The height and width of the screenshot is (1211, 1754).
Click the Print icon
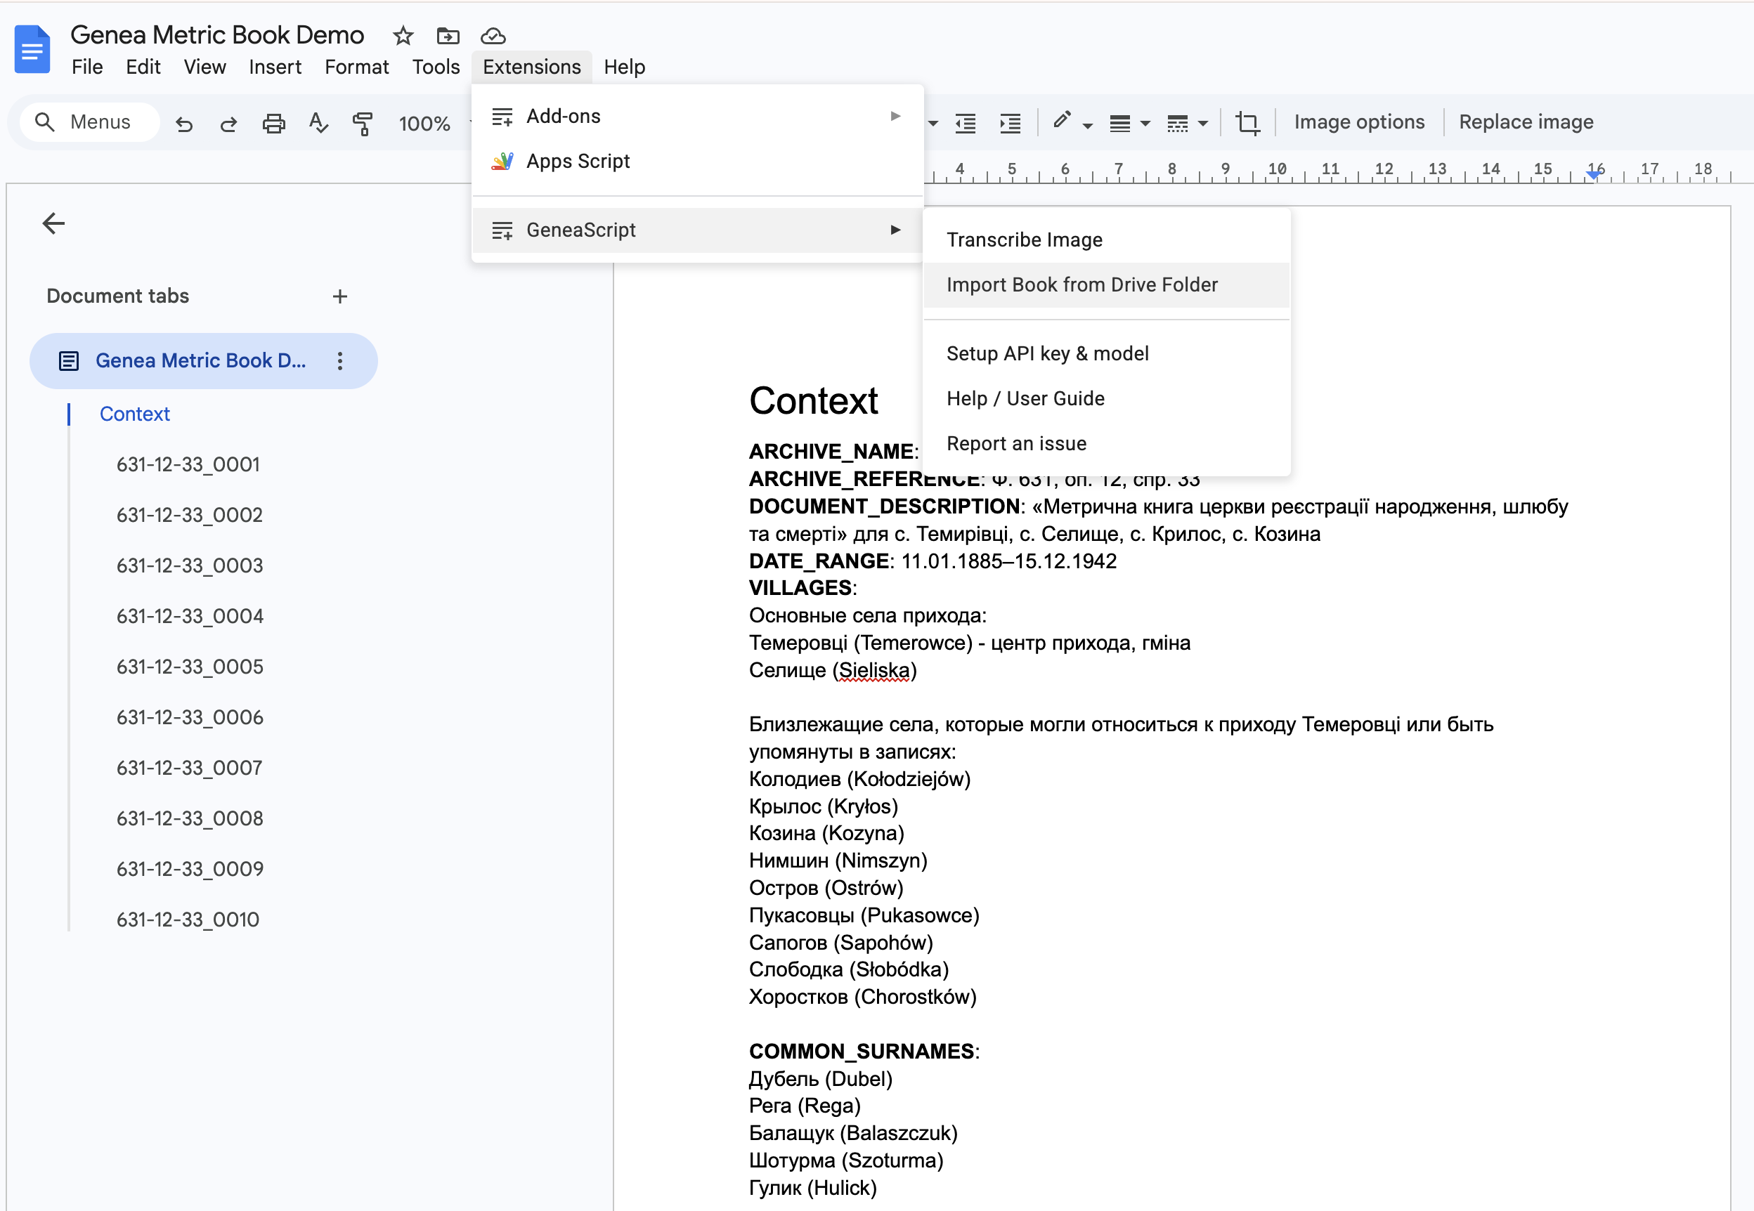point(274,123)
